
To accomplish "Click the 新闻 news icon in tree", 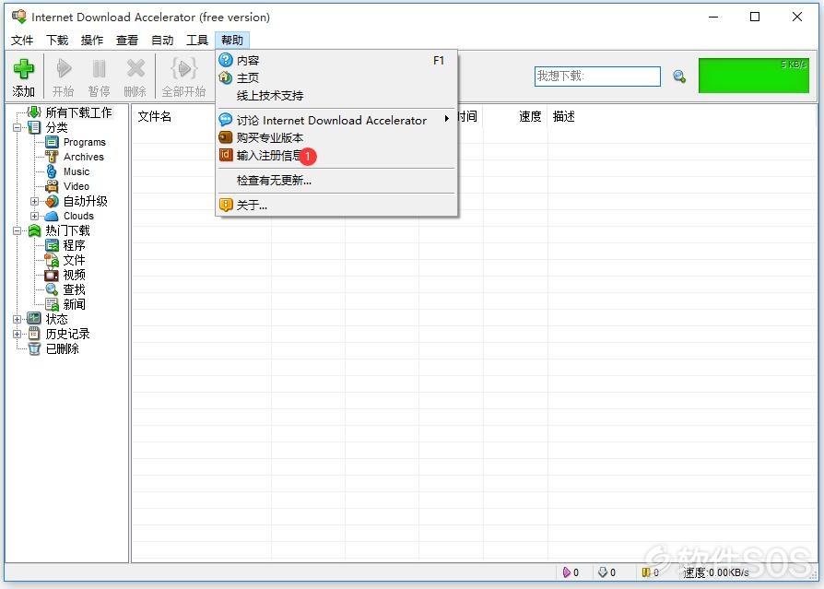I will point(52,304).
